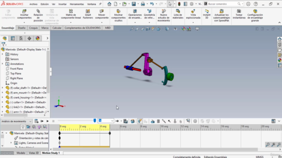Screen dimensions: 282x158
Task: Open Lista de materiales
Action: point(178,14)
